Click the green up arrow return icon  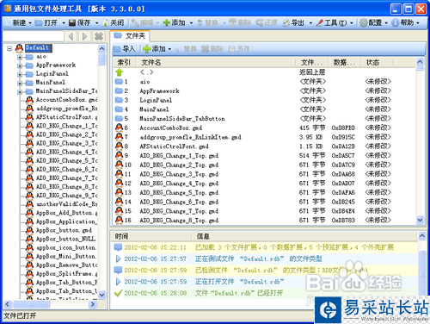120,72
